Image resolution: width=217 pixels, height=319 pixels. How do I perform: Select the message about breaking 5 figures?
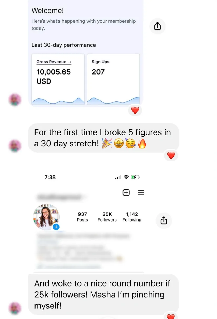[x=103, y=138]
